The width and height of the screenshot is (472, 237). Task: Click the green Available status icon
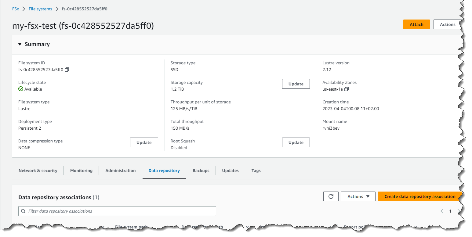pos(21,89)
